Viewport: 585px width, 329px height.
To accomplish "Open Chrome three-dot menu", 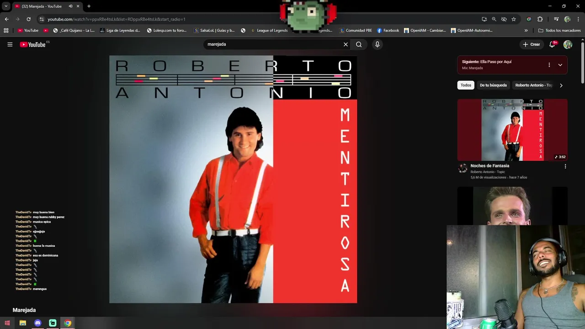I will click(x=579, y=19).
